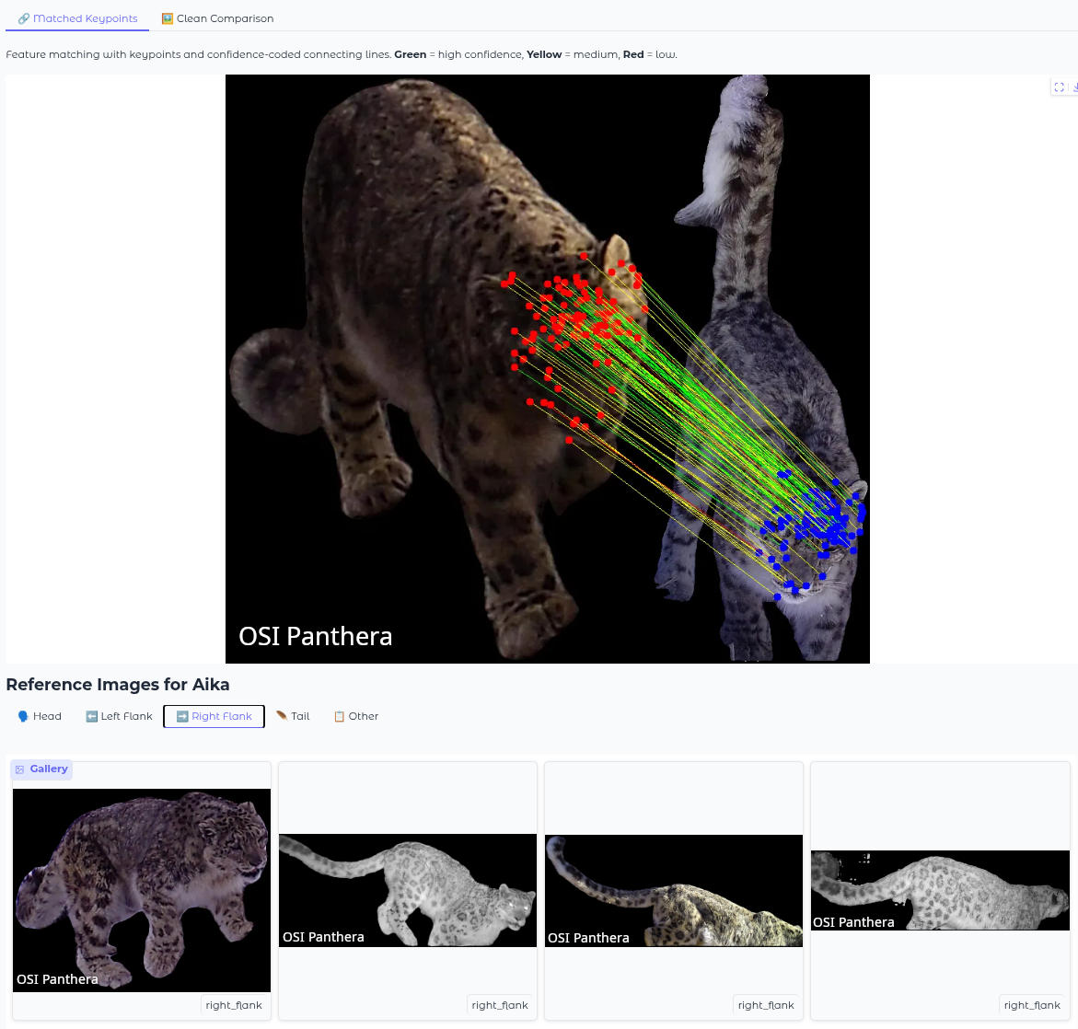Open the first OSI Panthera reference thumbnail
Image resolution: width=1078 pixels, height=1029 pixels.
[x=141, y=889]
